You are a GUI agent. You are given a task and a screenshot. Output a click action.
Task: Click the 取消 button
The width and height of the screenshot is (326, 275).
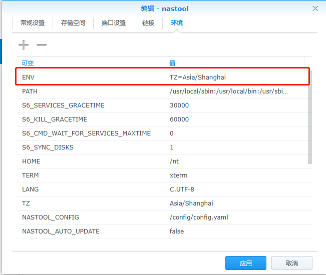291,263
